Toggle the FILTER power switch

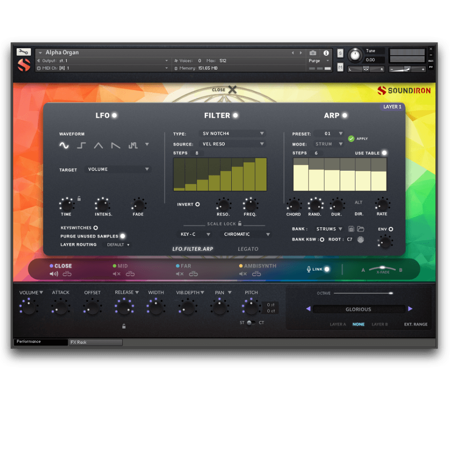235,115
